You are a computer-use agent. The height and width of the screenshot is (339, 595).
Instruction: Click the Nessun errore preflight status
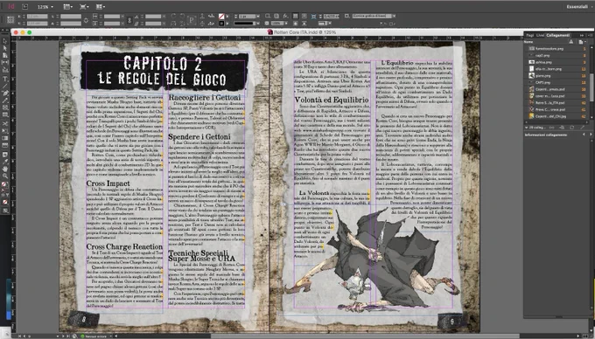(95, 336)
